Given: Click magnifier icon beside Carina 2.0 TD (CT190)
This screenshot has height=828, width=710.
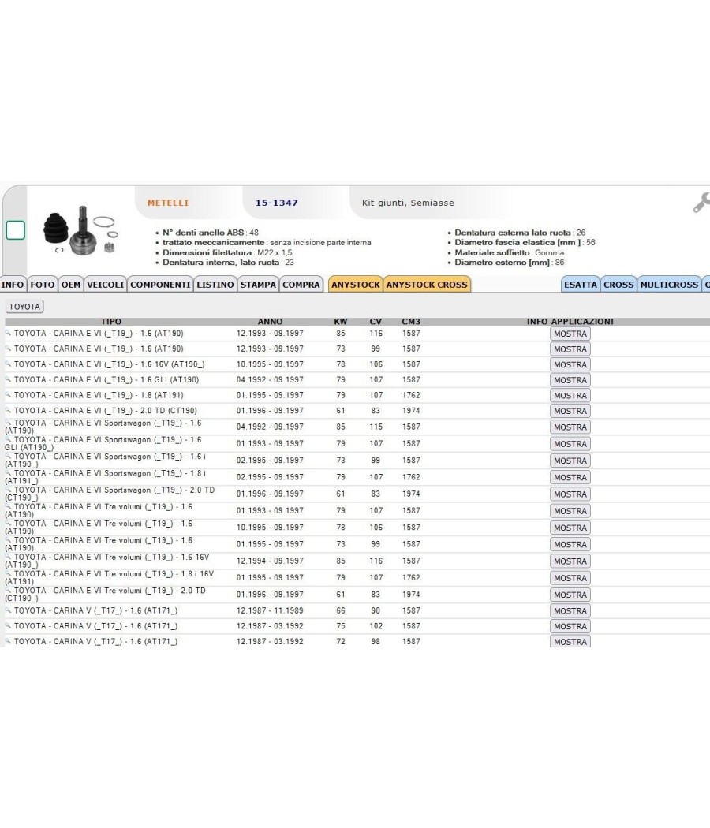Looking at the screenshot, I should point(8,410).
